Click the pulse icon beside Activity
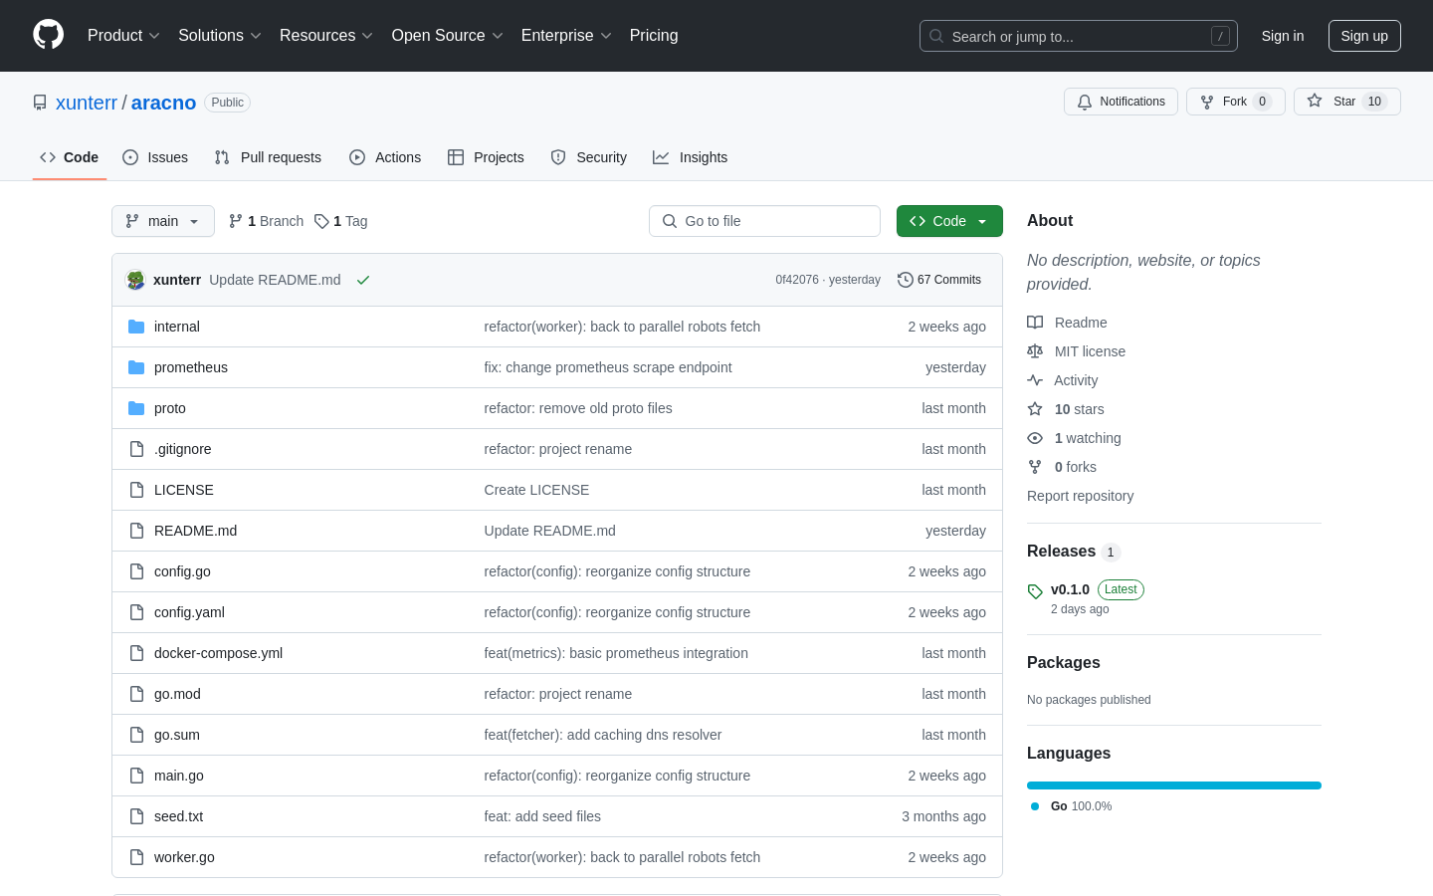1433x896 pixels. 1035,380
